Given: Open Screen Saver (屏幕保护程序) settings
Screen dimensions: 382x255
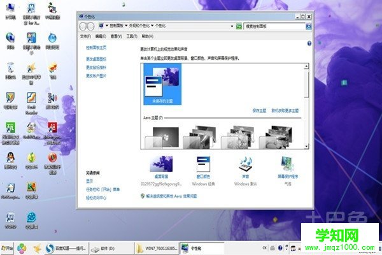Looking at the screenshot, I should coord(288,168).
